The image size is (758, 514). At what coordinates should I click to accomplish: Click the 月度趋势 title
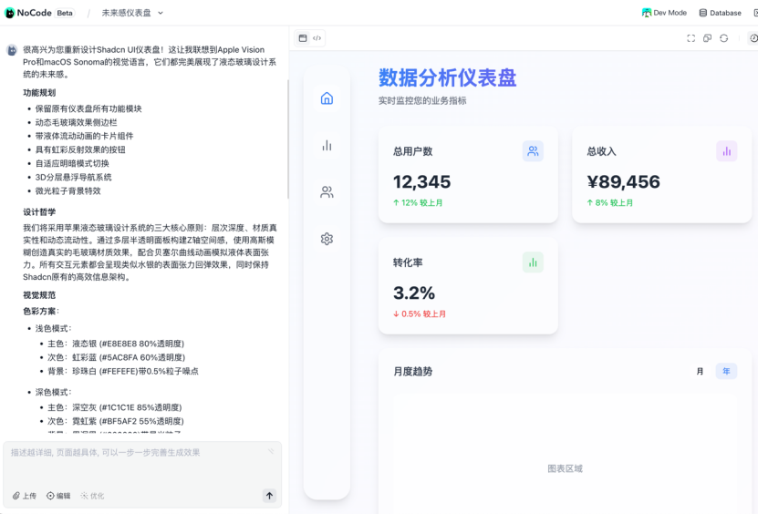point(412,371)
